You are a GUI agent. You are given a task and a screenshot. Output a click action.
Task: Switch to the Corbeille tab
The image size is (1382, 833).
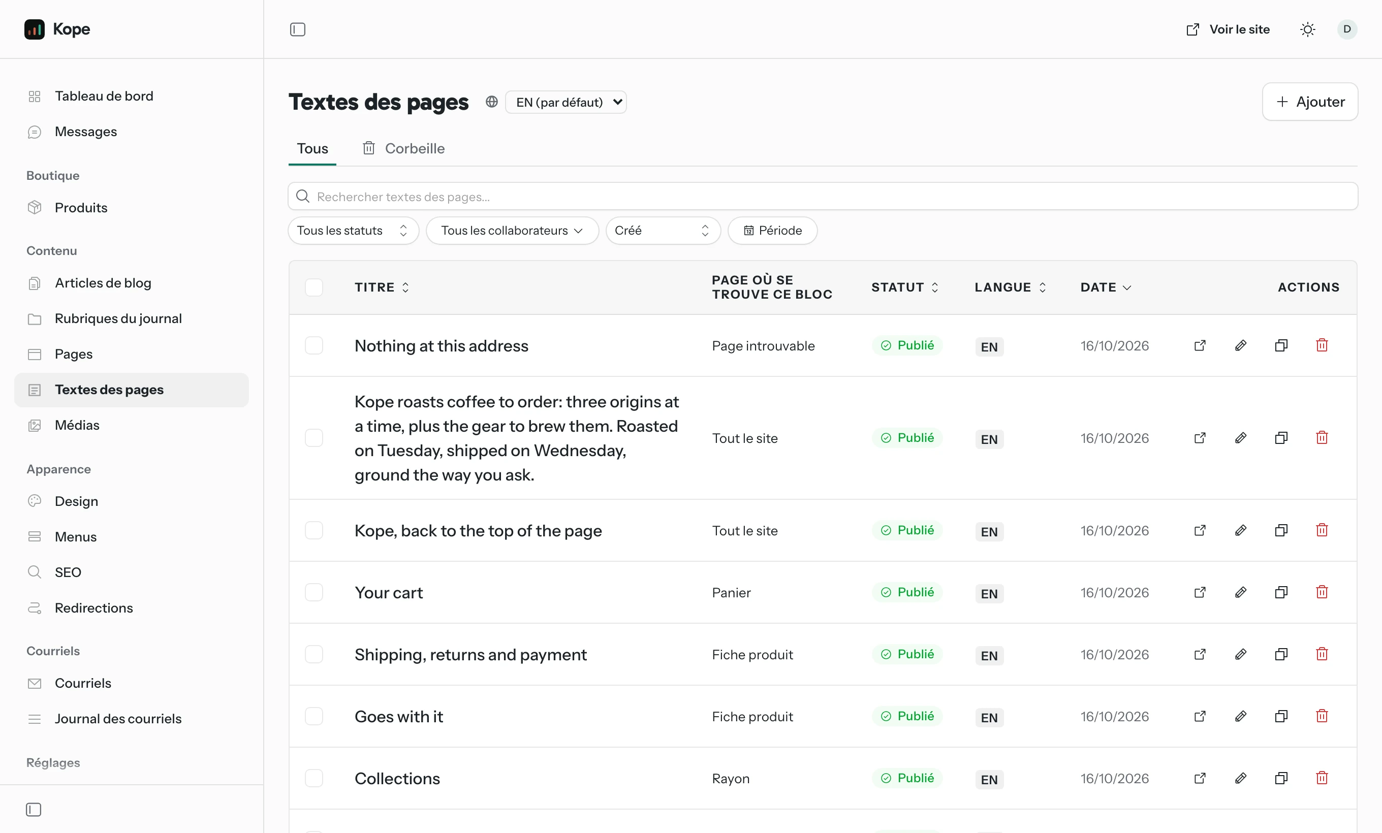click(404, 148)
